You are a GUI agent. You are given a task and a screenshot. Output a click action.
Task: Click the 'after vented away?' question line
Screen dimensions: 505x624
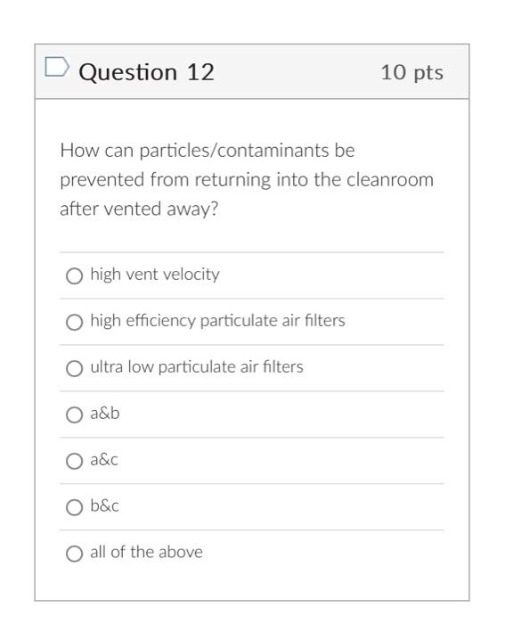tap(139, 209)
